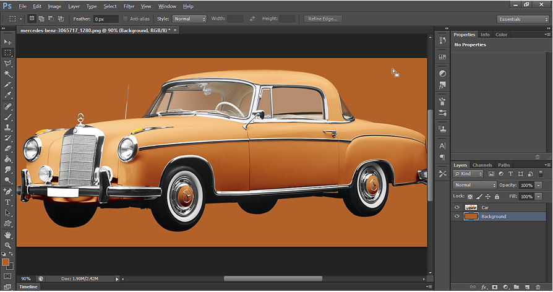Open the Essentials workspace dropdown
Image resolution: width=553 pixels, height=292 pixels.
(x=523, y=19)
